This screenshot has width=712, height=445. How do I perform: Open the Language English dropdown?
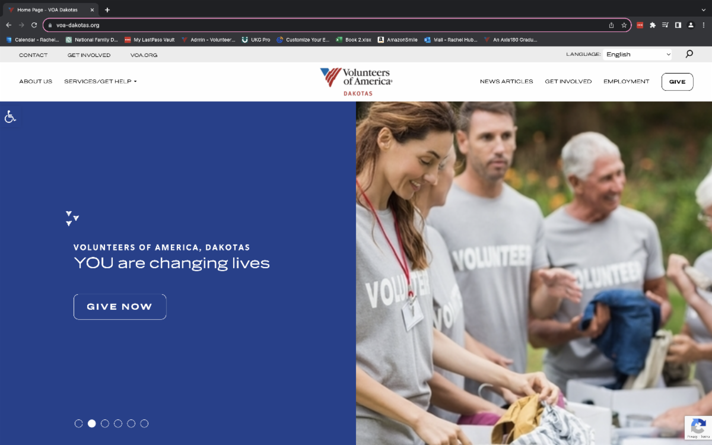pos(638,54)
